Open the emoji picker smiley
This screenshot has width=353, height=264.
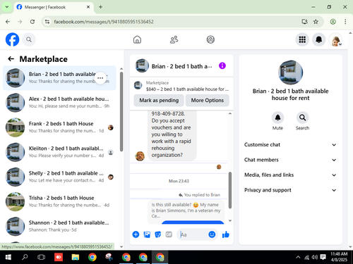[x=212, y=234]
